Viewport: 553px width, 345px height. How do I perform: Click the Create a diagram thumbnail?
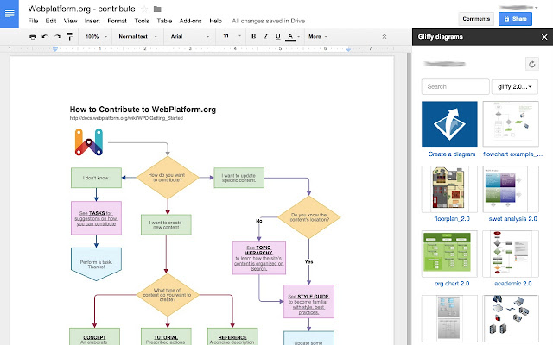[449, 124]
